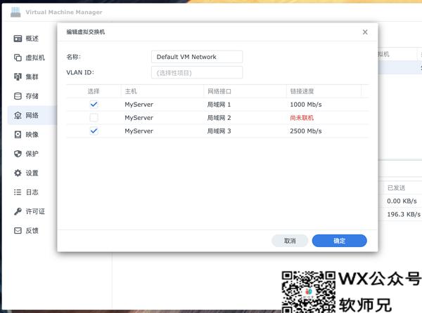This screenshot has height=313, width=422.
Task: Uncheck the 局域网 1 checkbox
Action: (x=94, y=105)
